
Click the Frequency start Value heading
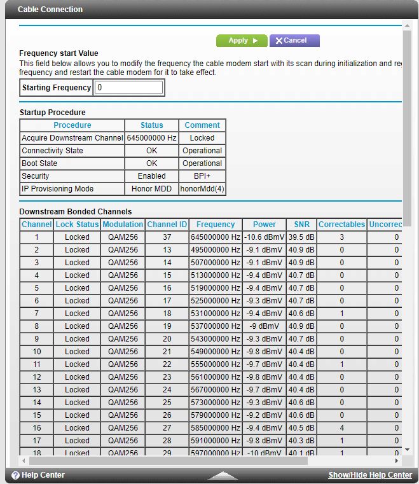coord(58,53)
